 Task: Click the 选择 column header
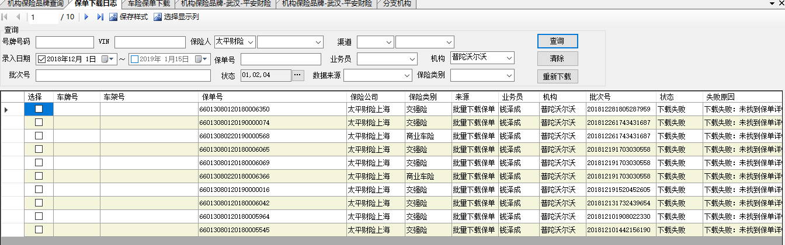coord(39,97)
